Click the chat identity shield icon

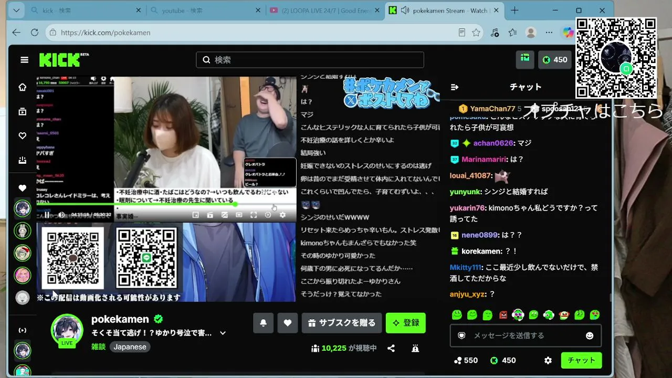pos(461,335)
